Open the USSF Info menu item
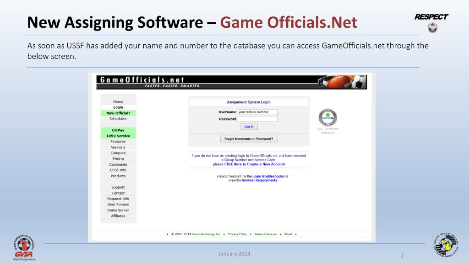469x263 pixels. [x=118, y=170]
